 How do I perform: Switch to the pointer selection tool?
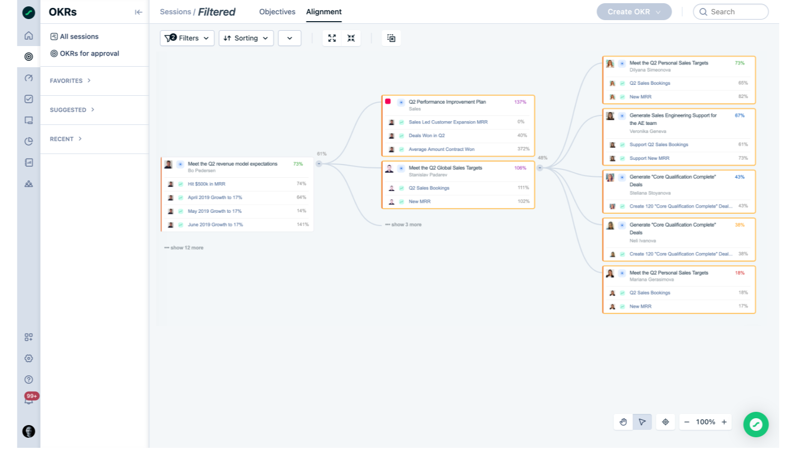642,422
